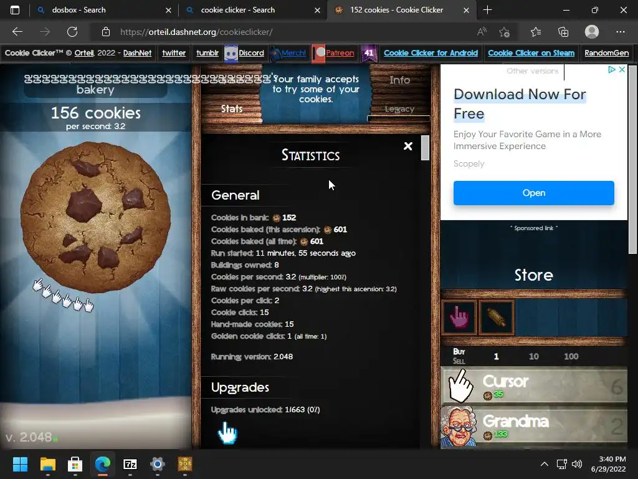Buy the reinforced index finger upgrade
638x479 pixels.
pos(459,317)
